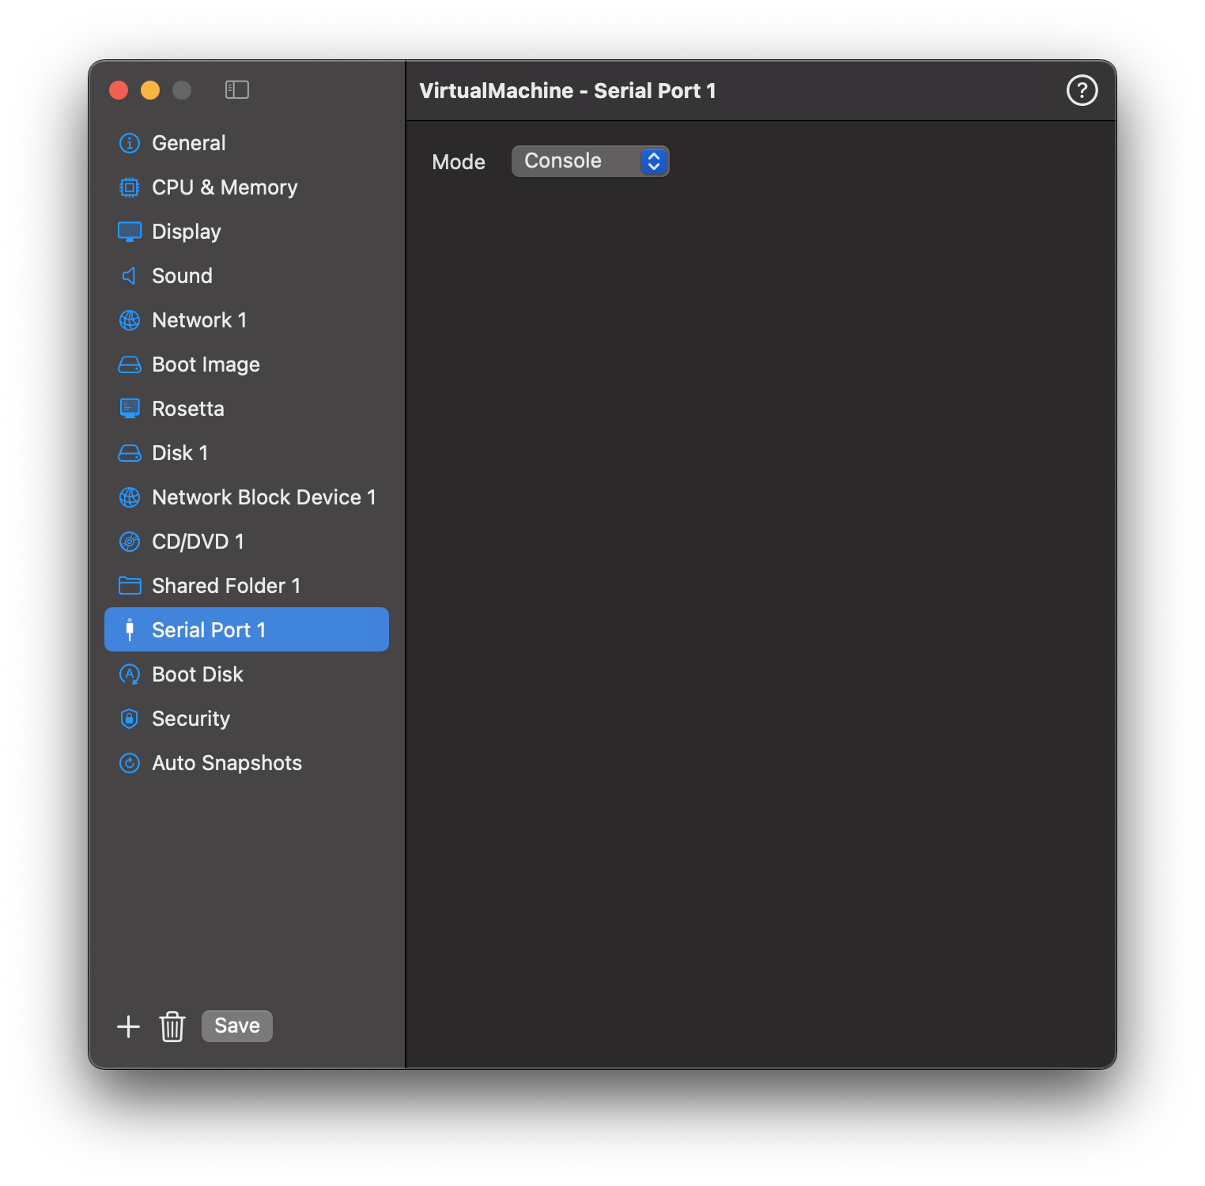Open Shared Folder 1 settings
The height and width of the screenshot is (1186, 1205).
click(x=226, y=586)
